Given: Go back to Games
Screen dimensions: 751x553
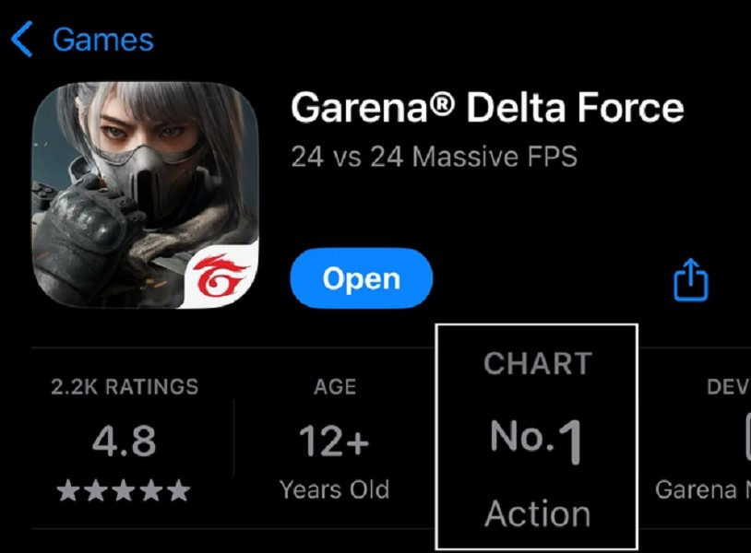Looking at the screenshot, I should (x=103, y=40).
